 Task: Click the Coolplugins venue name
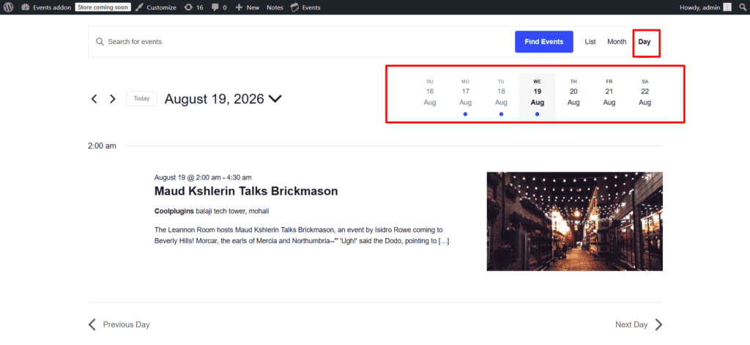(174, 211)
